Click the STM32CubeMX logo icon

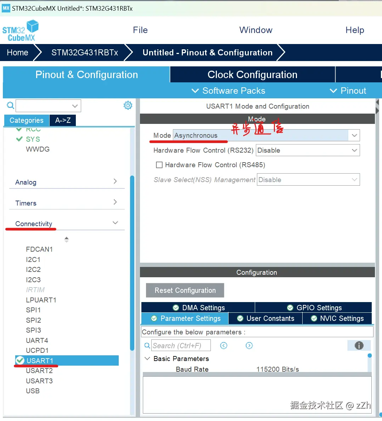20,31
